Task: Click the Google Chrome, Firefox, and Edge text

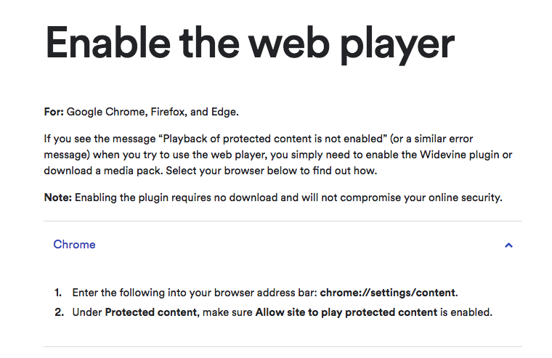Action: click(153, 112)
